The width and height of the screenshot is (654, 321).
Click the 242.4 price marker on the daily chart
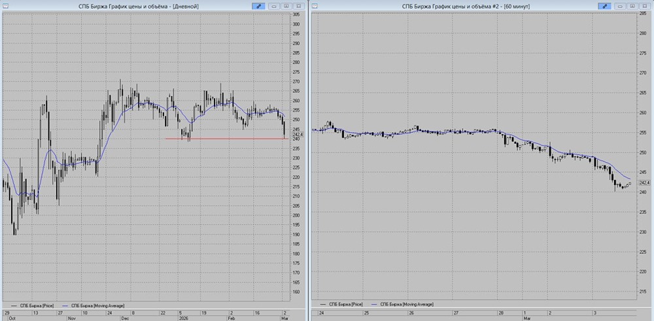click(x=298, y=135)
